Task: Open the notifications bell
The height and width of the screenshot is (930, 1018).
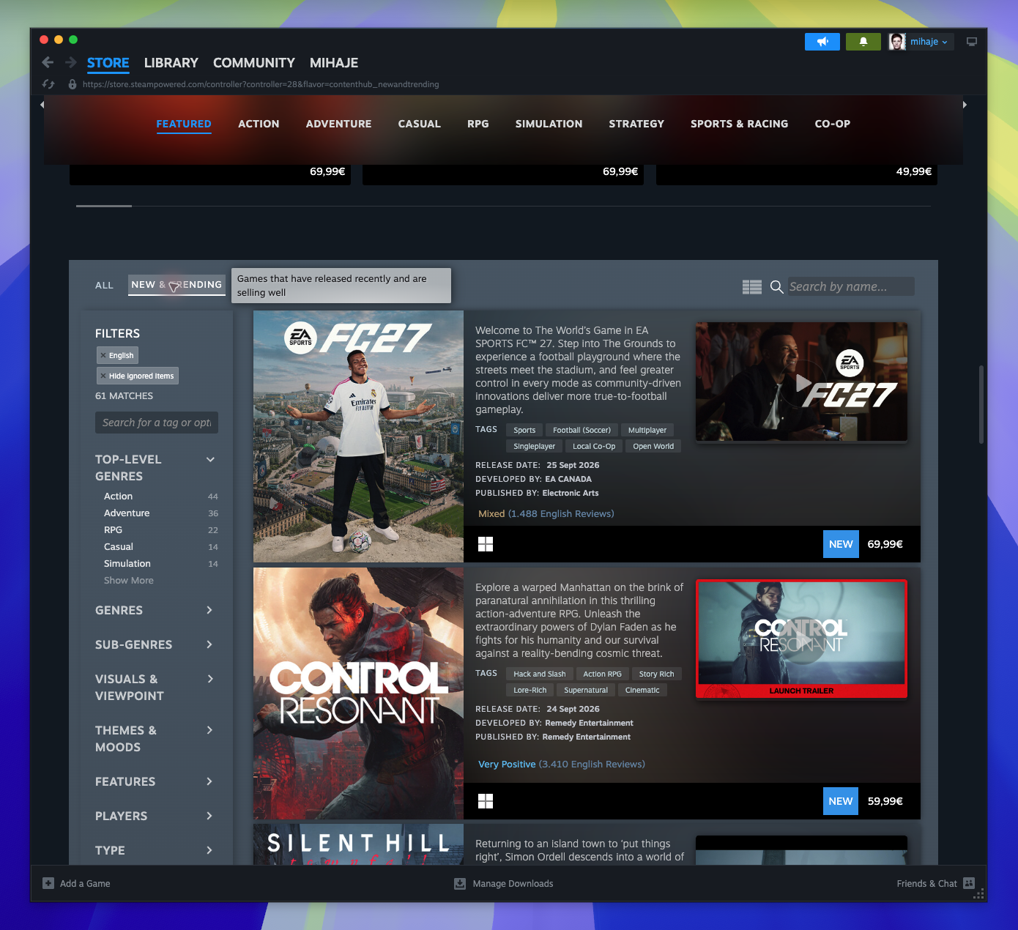Action: click(863, 42)
